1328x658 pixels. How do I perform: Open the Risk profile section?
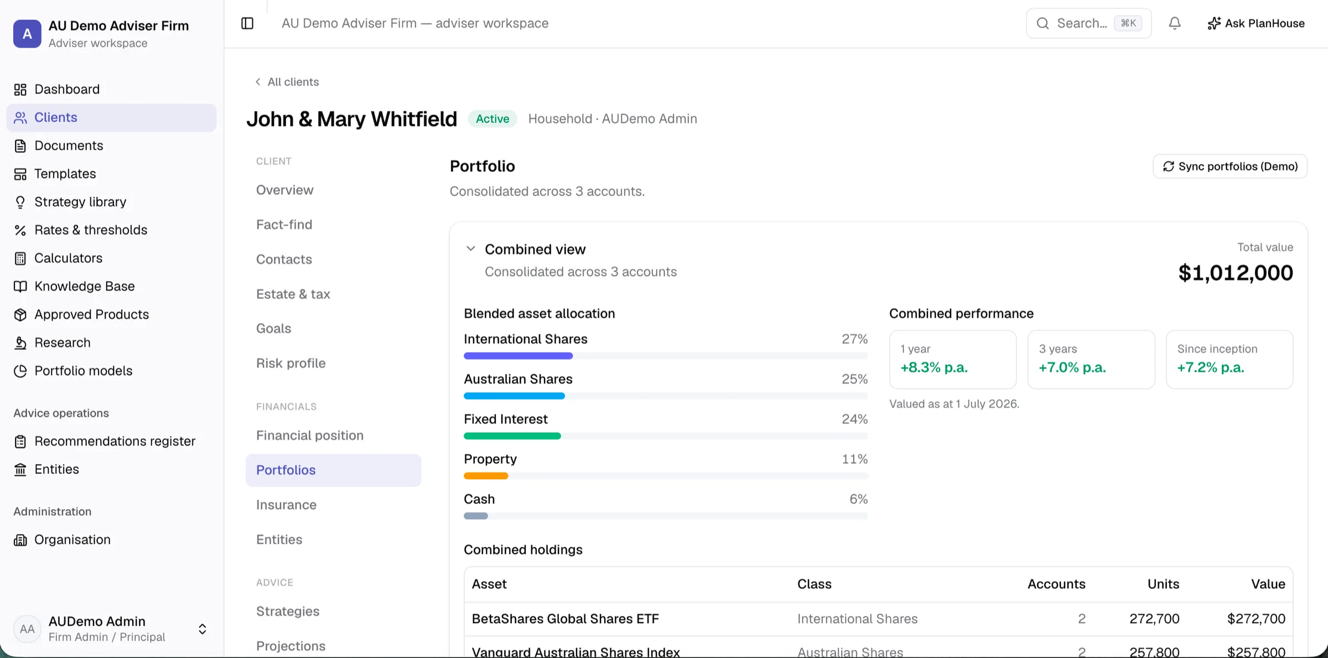tap(334, 363)
